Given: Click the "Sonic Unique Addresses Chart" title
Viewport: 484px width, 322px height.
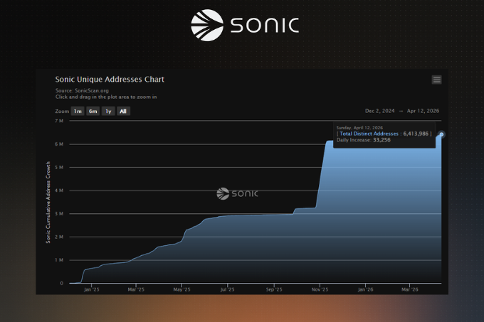Looking at the screenshot, I should tap(110, 80).
